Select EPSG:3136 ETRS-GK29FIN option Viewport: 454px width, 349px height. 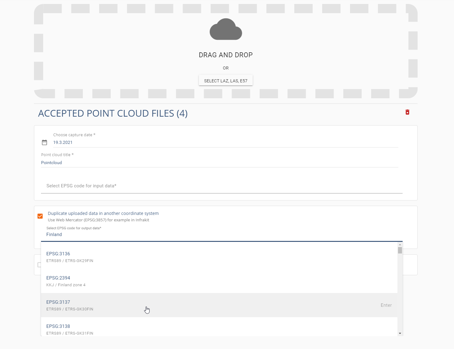coord(219,257)
